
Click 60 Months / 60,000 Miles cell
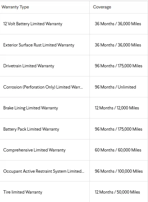click(x=118, y=150)
